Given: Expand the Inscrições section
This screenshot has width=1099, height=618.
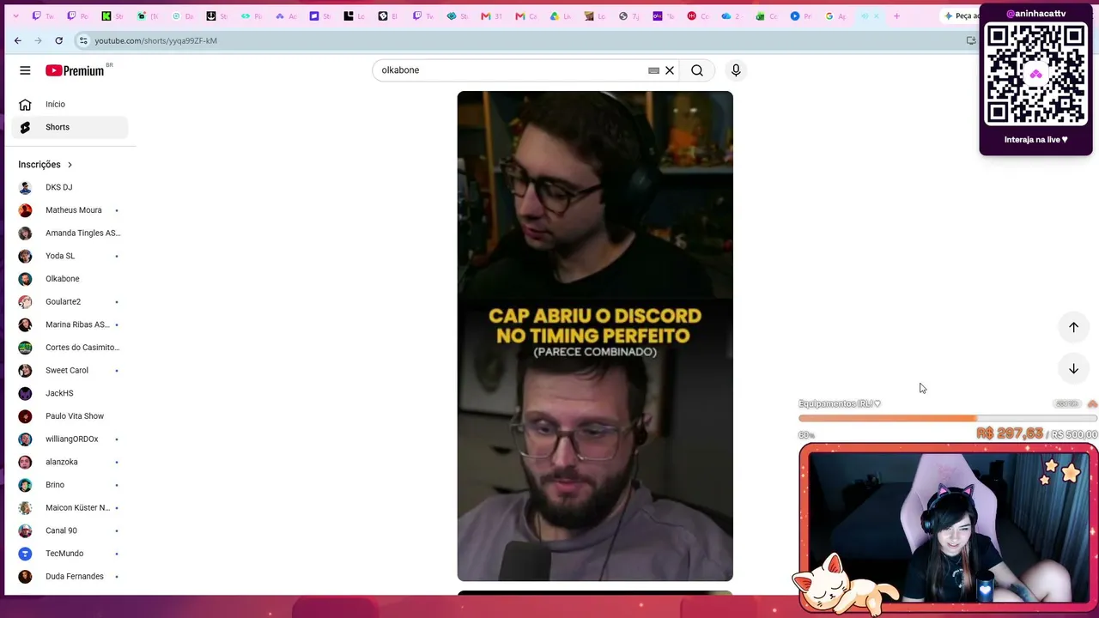Looking at the screenshot, I should 46,164.
